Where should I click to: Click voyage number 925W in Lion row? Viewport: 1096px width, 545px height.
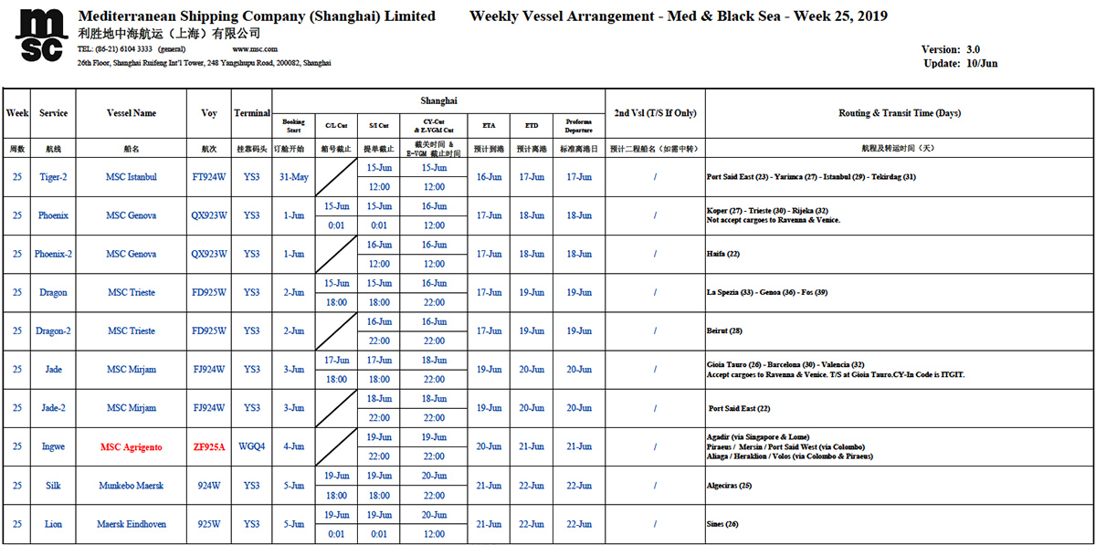[x=209, y=524]
